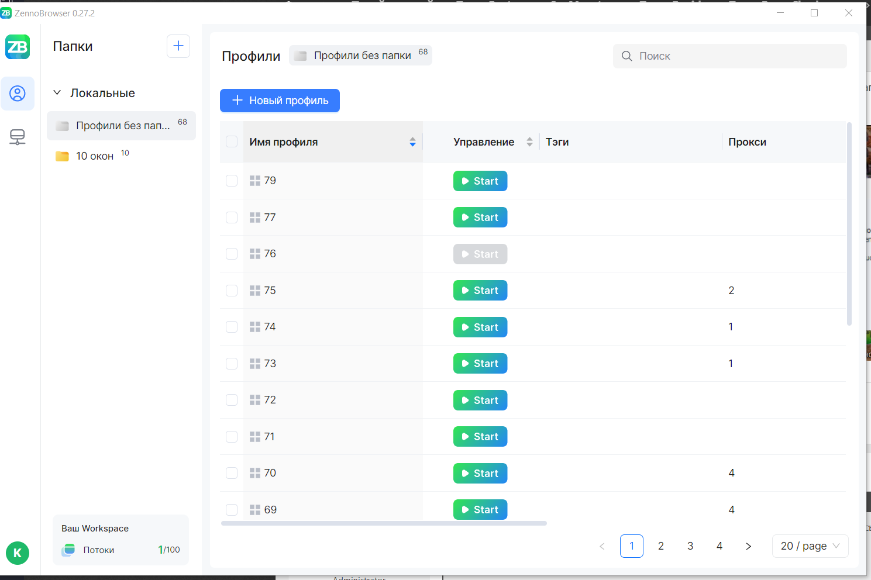Image resolution: width=871 pixels, height=580 pixels.
Task: Check the box for profile 72
Action: [232, 400]
